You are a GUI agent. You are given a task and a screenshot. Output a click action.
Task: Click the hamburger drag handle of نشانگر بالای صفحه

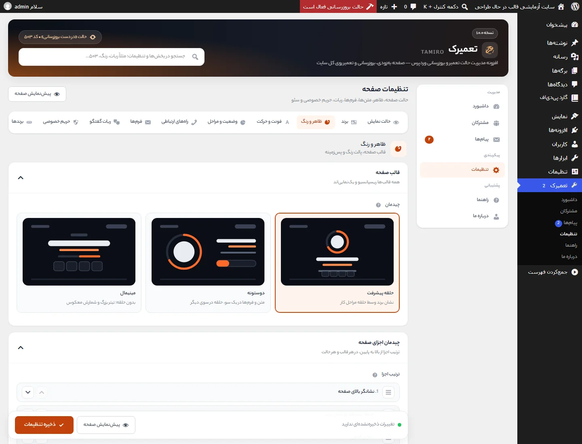tap(388, 392)
